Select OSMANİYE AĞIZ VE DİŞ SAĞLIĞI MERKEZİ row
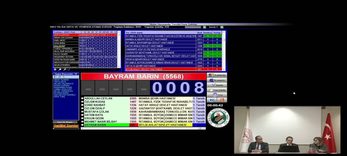 tap(173, 49)
